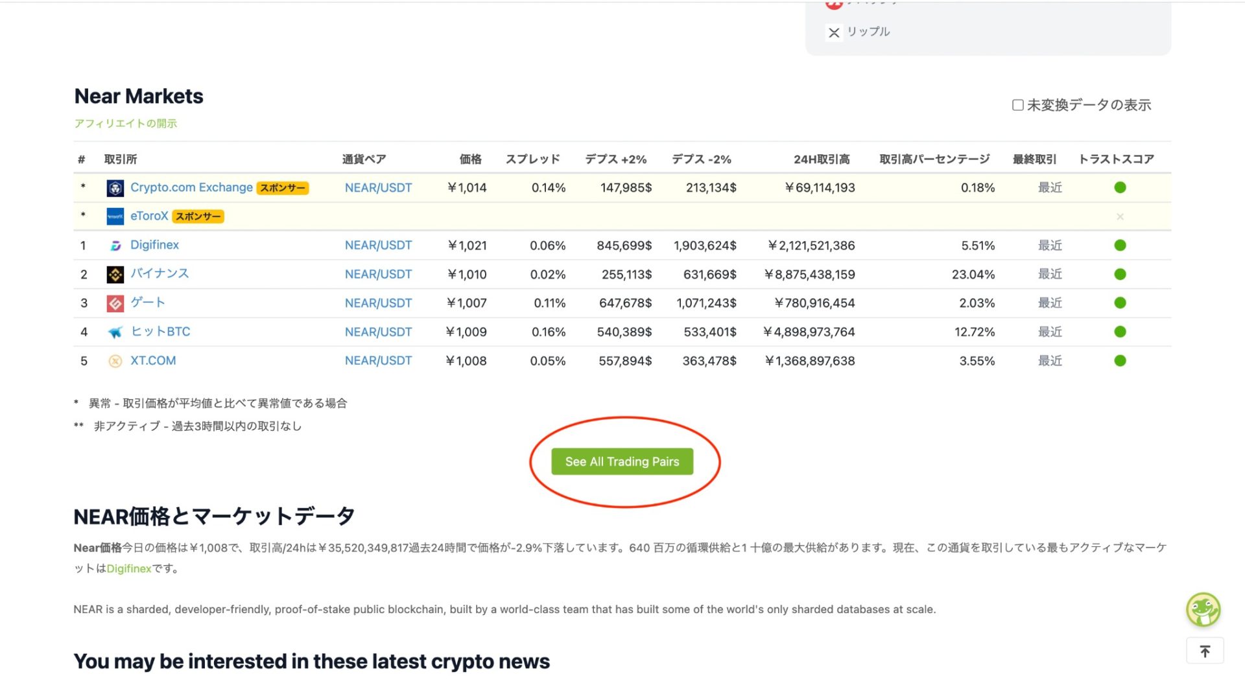
Task: Click the ゲート exchange logo icon
Action: point(115,302)
